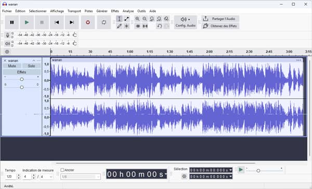Viewport: 312px width, 189px height.
Task: Mute the wanan track
Action: [x=12, y=66]
